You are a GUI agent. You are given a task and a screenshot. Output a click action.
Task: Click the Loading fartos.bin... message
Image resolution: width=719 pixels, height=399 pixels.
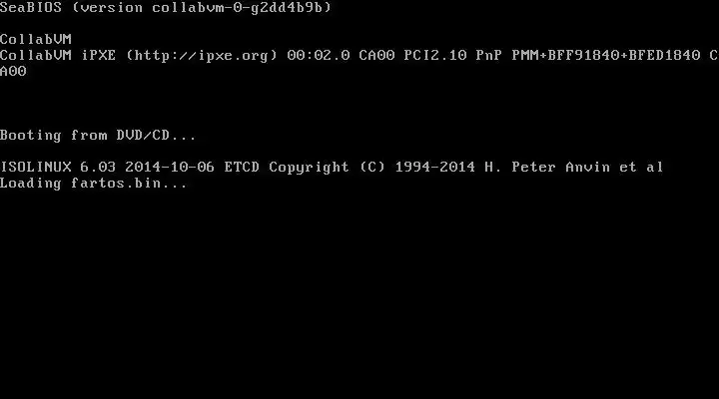[x=94, y=184]
